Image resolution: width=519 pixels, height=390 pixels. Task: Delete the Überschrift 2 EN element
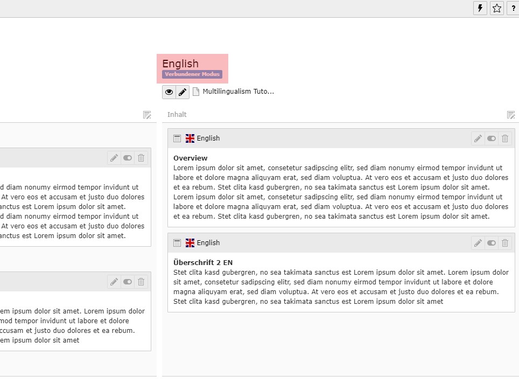tap(505, 243)
